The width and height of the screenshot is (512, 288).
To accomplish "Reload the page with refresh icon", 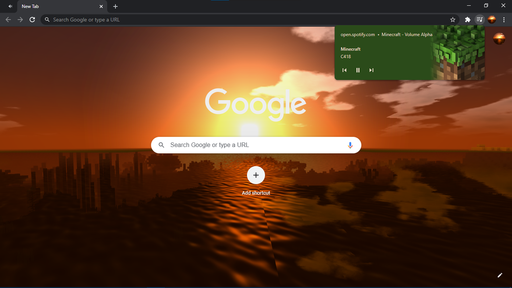I will [x=32, y=19].
